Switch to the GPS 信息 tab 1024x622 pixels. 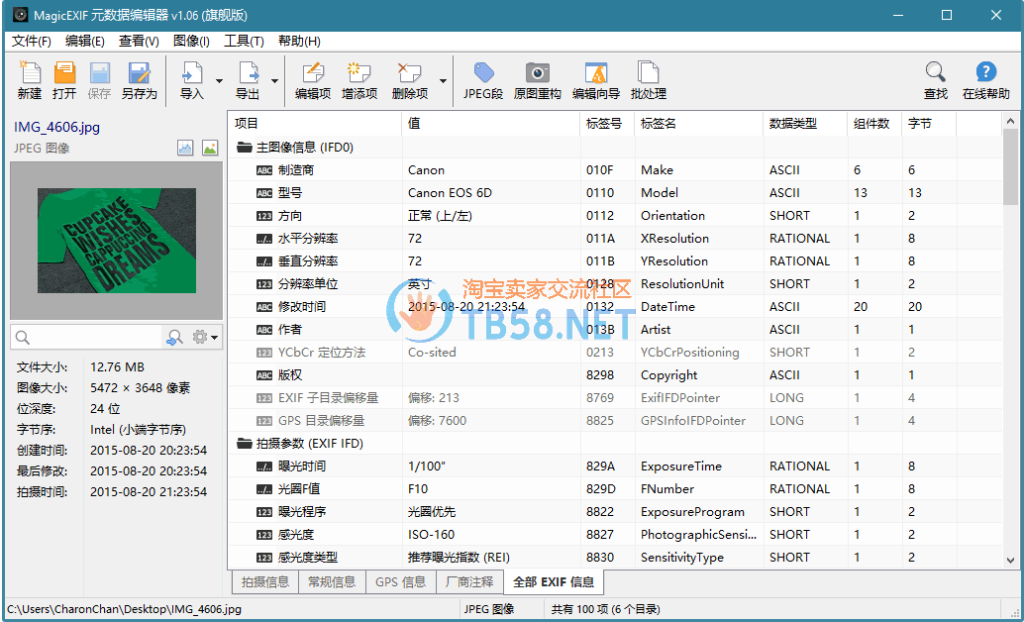(x=400, y=582)
